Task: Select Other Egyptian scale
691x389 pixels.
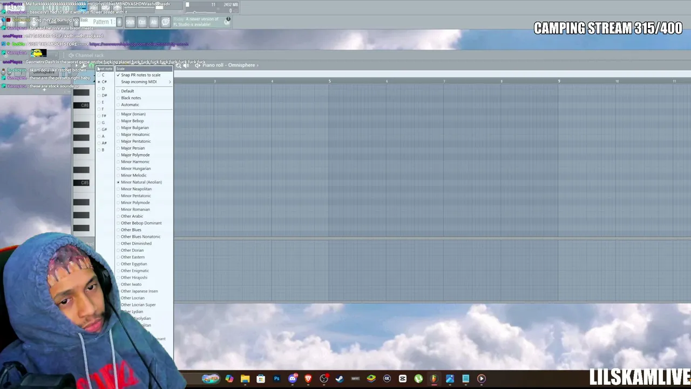Action: (144, 264)
